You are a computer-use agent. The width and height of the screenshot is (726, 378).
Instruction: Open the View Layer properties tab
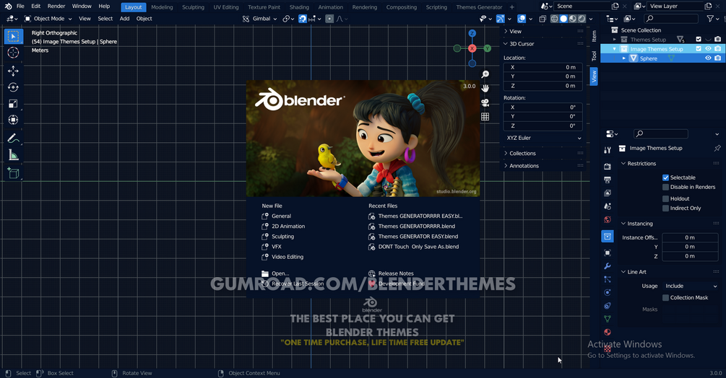point(608,193)
